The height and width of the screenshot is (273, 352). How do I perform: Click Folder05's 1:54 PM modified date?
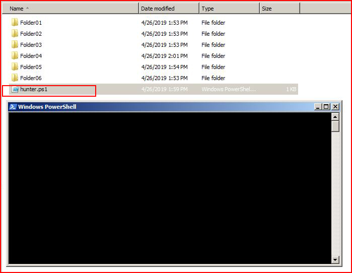point(165,67)
